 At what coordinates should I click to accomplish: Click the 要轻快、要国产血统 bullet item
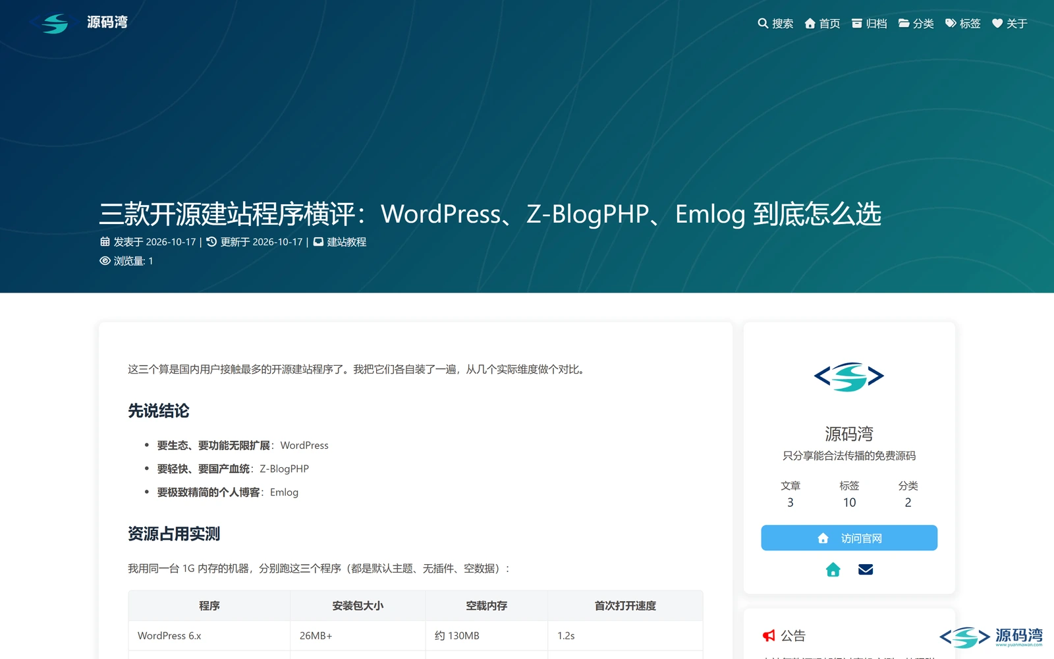(233, 469)
